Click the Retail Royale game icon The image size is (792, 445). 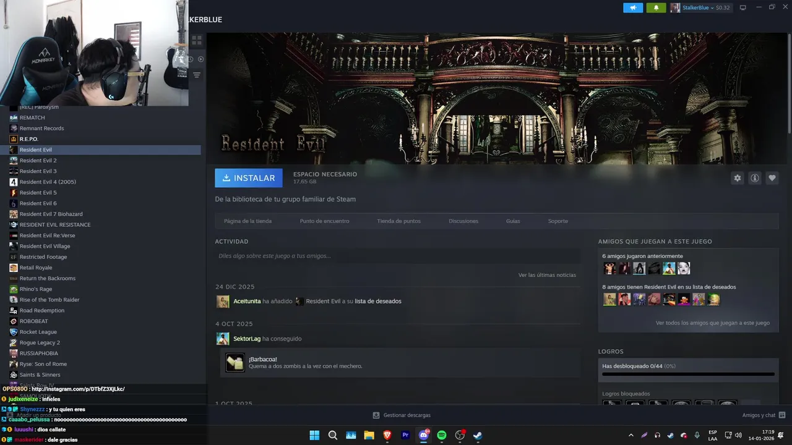click(14, 268)
